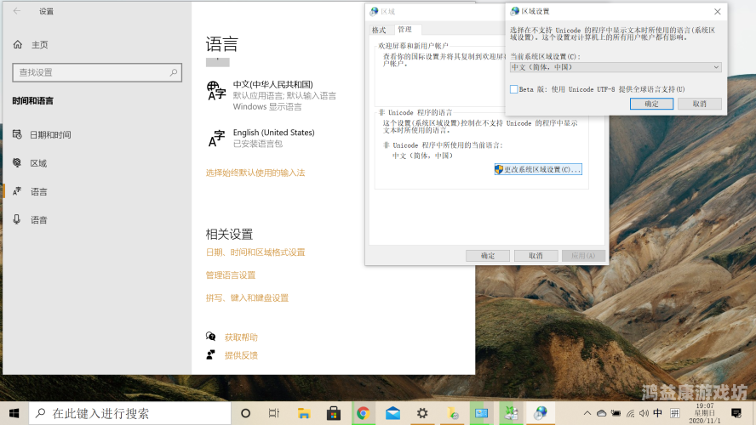Open File Explorer from taskbar
The image size is (756, 425).
pos(304,413)
